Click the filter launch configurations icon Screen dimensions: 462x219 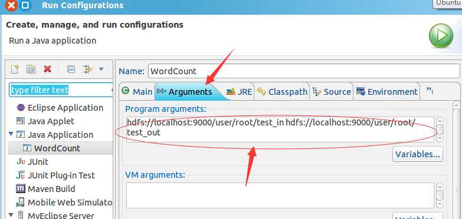click(x=87, y=69)
